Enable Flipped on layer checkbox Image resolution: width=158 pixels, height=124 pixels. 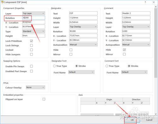click(44, 99)
